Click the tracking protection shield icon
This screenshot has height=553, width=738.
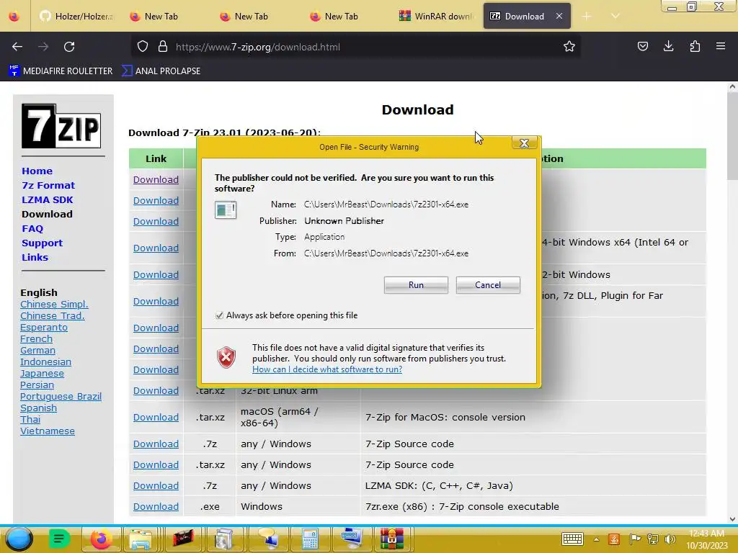pyautogui.click(x=143, y=47)
